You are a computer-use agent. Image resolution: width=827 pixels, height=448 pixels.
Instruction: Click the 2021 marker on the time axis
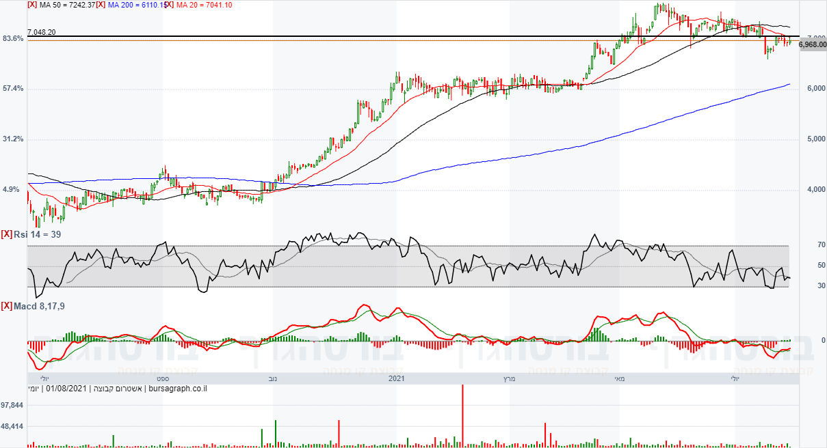click(397, 378)
